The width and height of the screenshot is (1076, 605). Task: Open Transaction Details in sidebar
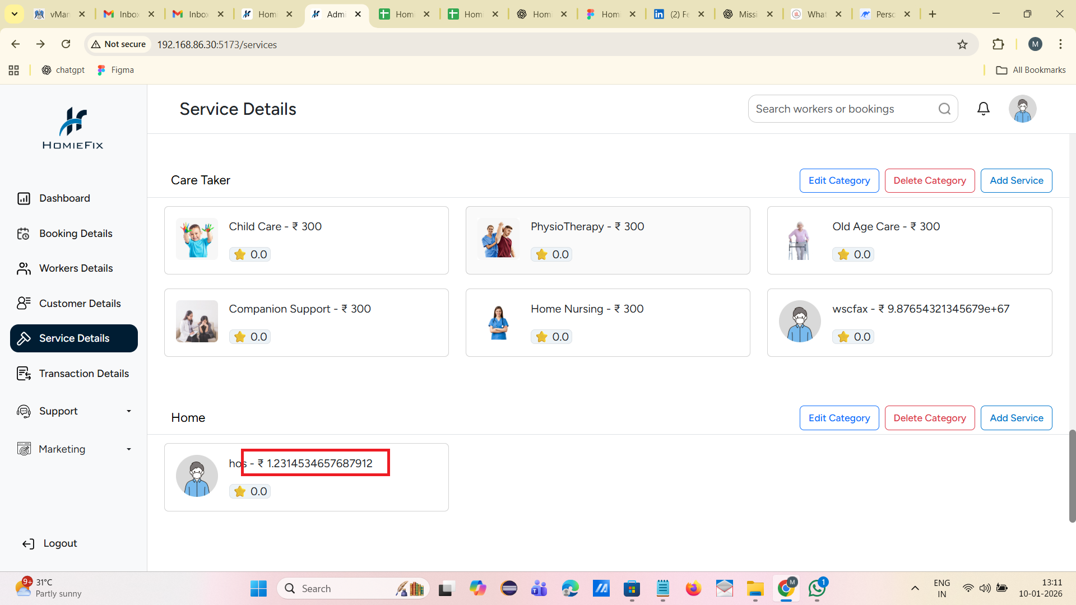click(x=84, y=374)
